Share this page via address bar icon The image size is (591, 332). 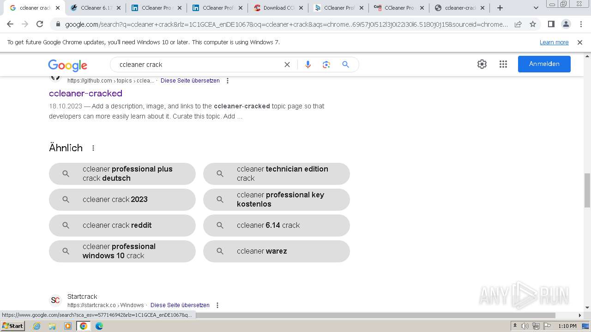pos(518,24)
